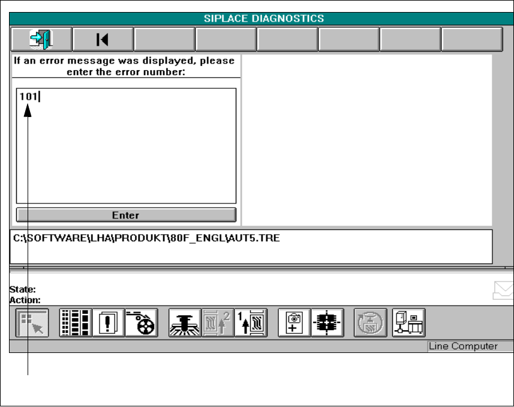Open the line computer network icon
Image resolution: width=514 pixels, height=407 pixels.
pyautogui.click(x=409, y=322)
